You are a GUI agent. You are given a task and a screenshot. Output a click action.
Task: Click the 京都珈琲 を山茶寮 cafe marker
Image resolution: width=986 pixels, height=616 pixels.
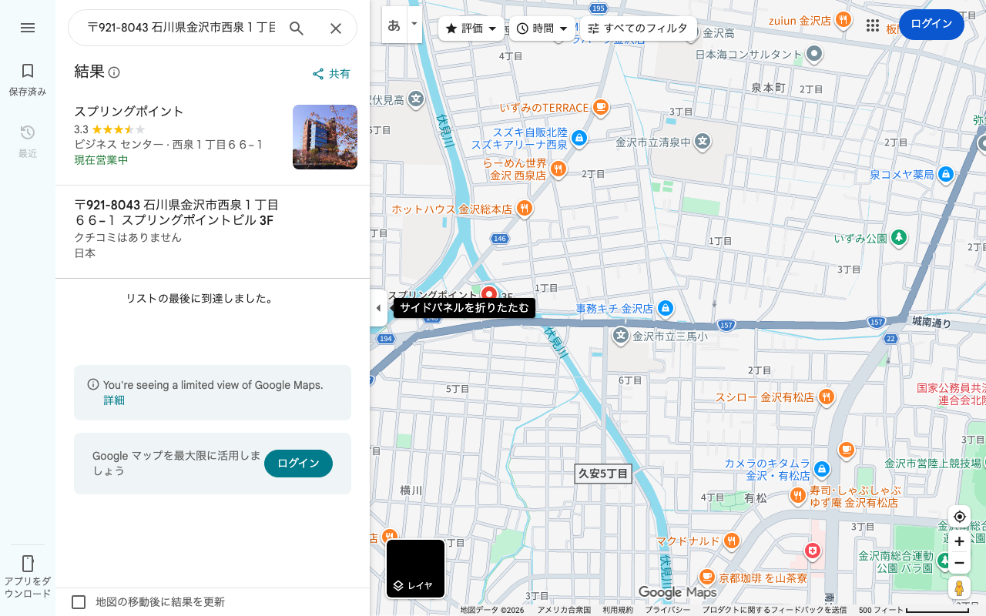pos(707,577)
